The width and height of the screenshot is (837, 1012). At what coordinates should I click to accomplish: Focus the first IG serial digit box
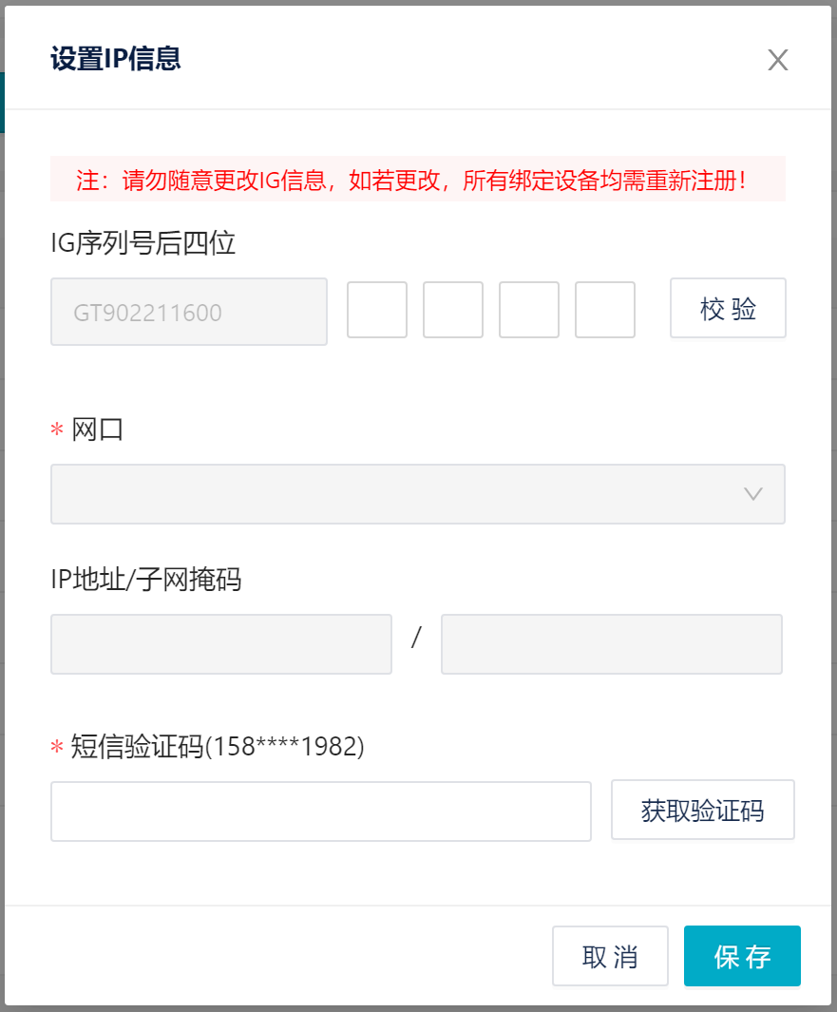click(377, 310)
